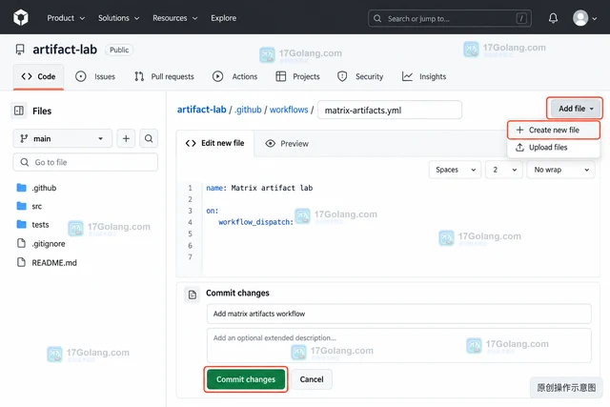The image size is (610, 407).
Task: Change the indent size 2 dropdown
Action: (504, 170)
